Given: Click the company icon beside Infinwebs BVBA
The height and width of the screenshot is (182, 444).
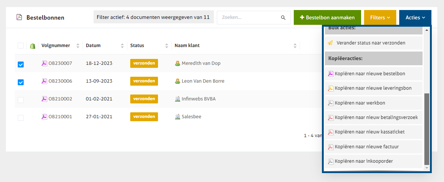Looking at the screenshot, I should pyautogui.click(x=178, y=99).
